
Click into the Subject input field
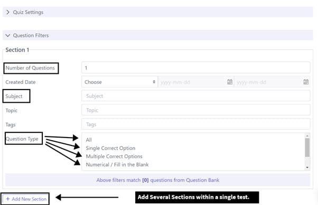[195, 96]
